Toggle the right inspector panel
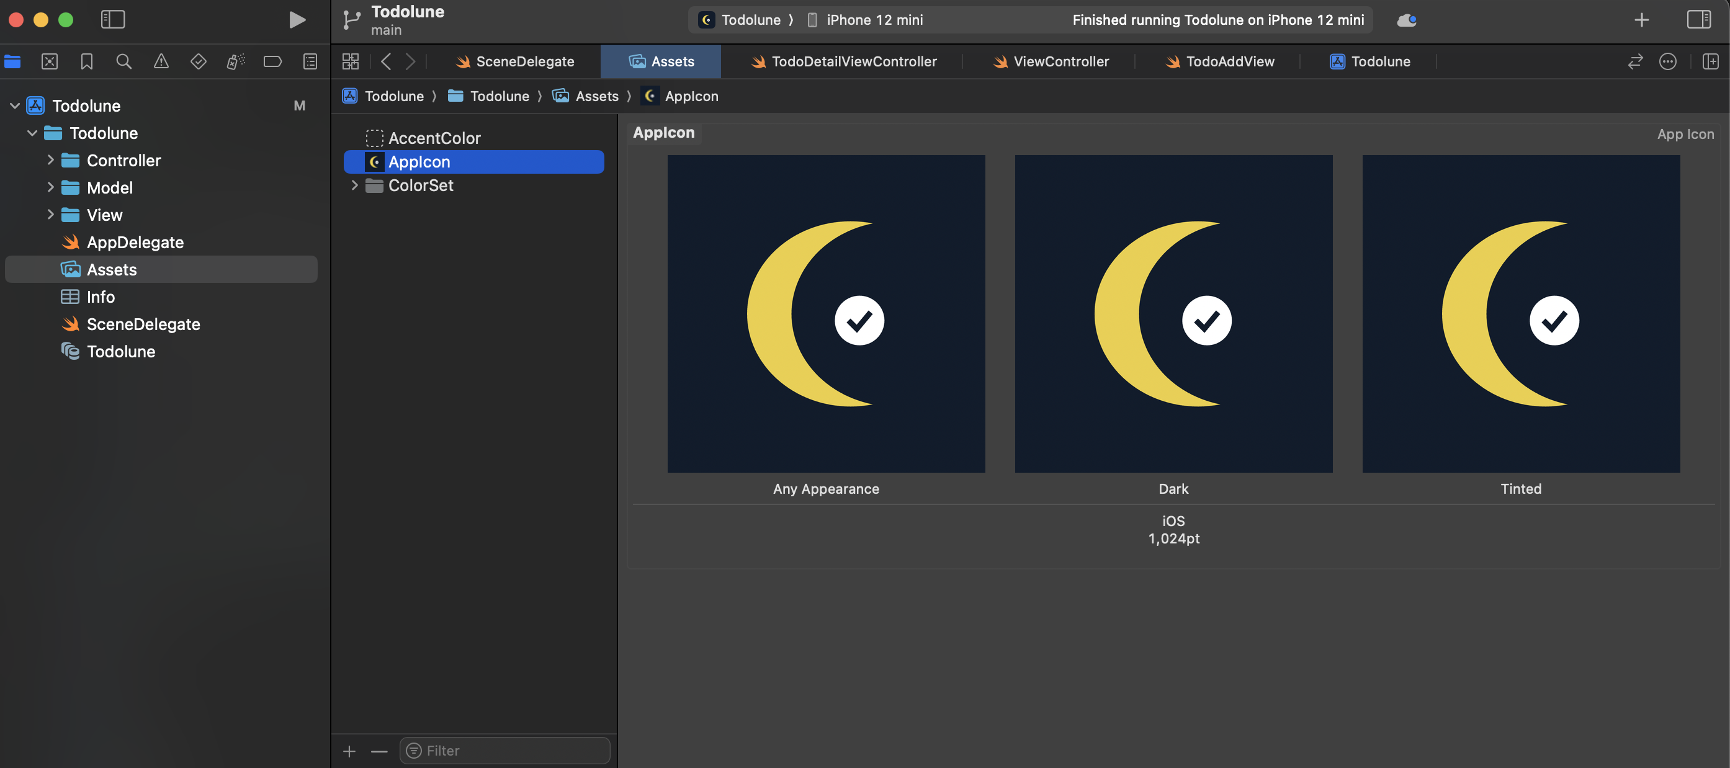Image resolution: width=1730 pixels, height=768 pixels. click(x=1698, y=19)
